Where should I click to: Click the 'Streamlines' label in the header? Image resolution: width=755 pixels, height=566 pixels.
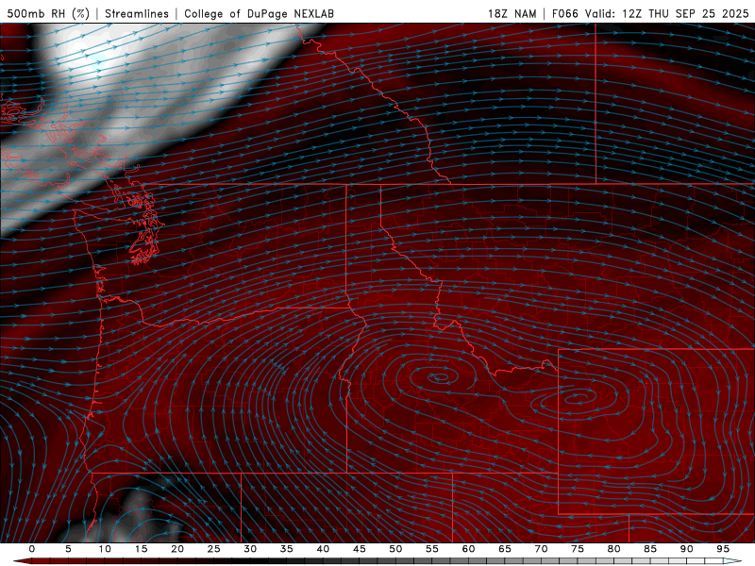tap(137, 13)
